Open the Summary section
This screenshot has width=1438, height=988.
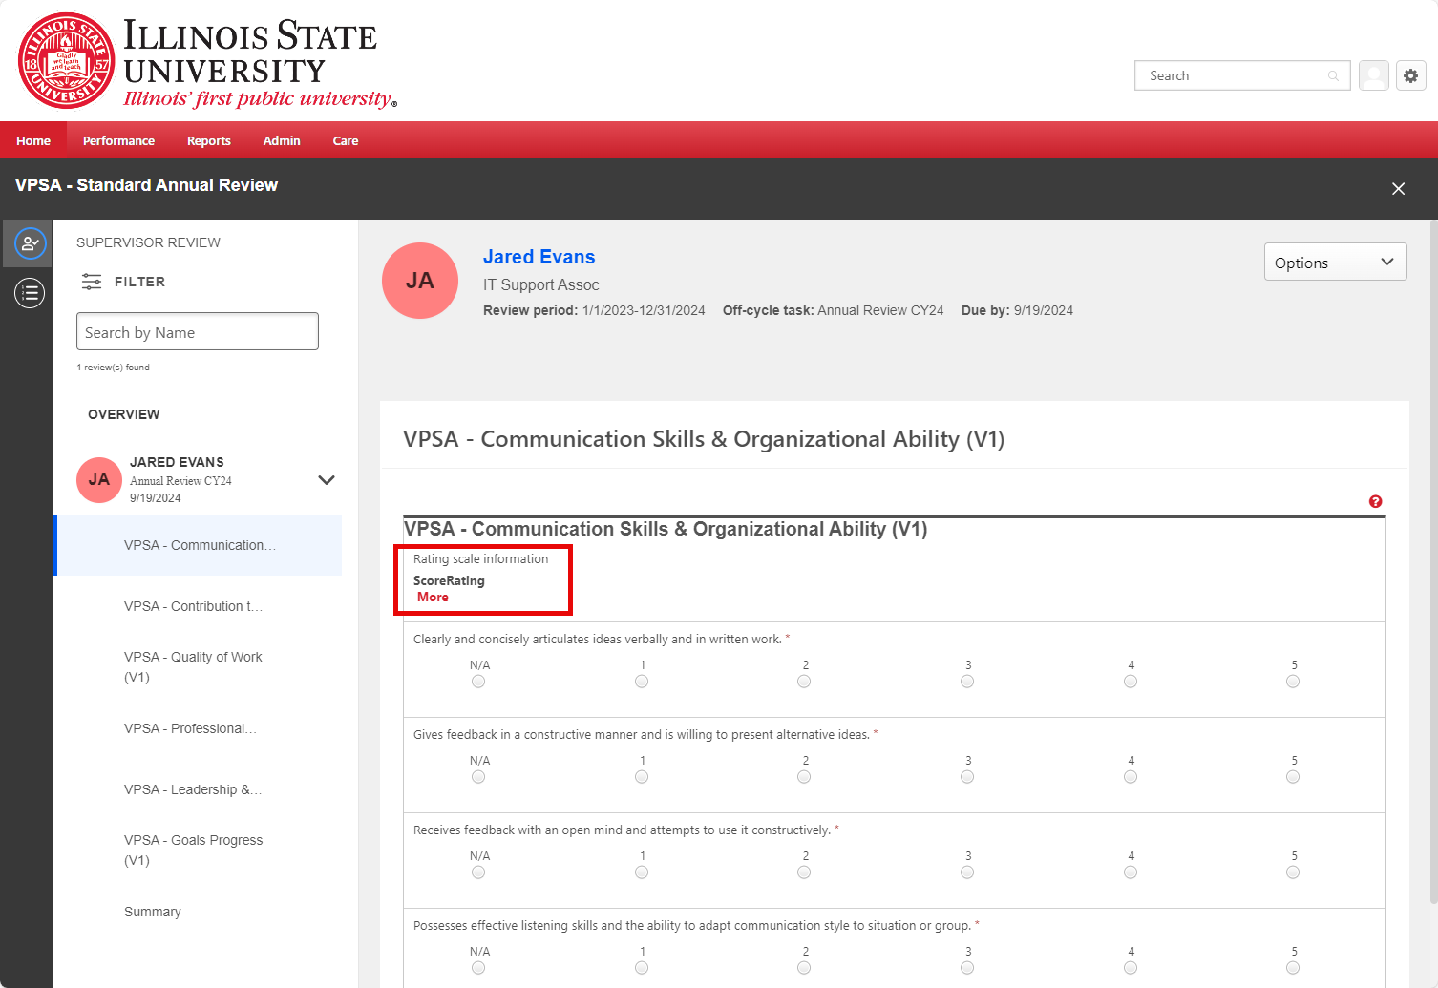pyautogui.click(x=153, y=912)
